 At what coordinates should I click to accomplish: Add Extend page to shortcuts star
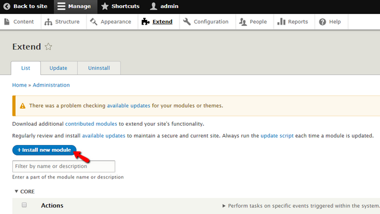[x=48, y=46]
